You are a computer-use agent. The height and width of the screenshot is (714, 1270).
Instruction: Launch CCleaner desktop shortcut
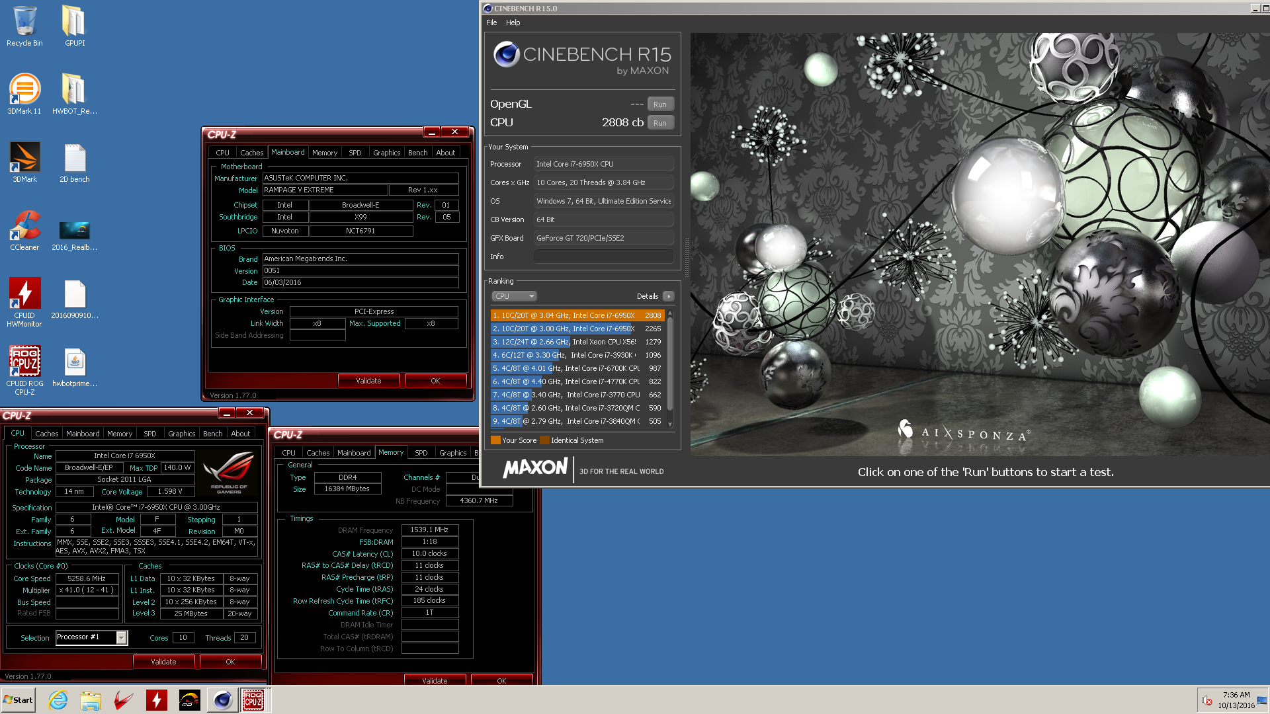pos(24,231)
